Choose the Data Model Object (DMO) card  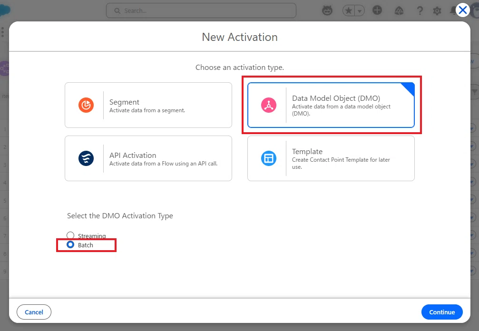tap(331, 105)
